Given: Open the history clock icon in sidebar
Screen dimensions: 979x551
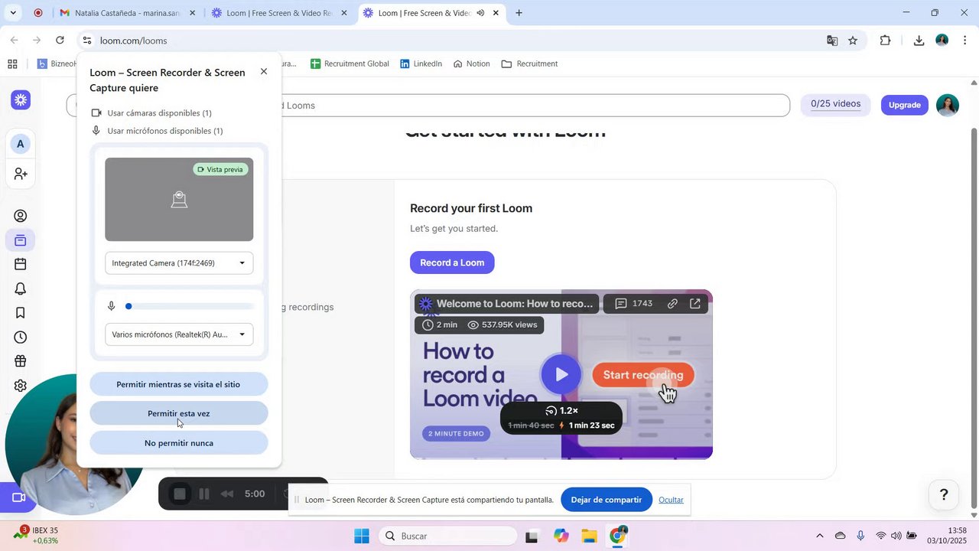Looking at the screenshot, I should tap(21, 337).
